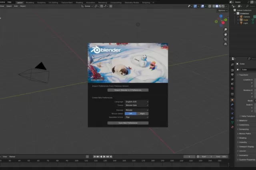Switch to the Modeling workspace tab
The height and width of the screenshot is (170, 256).
[30, 3]
